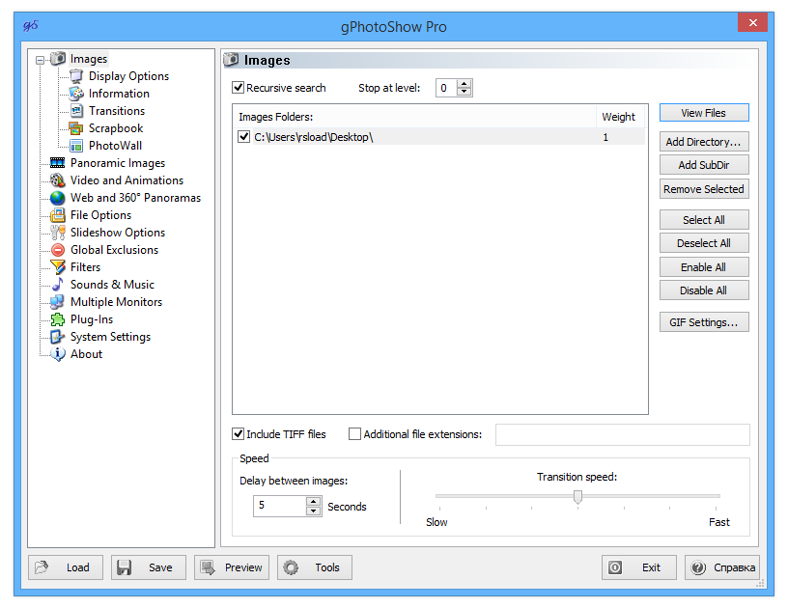Open System Settings page
This screenshot has height=608, width=788.
tap(110, 337)
